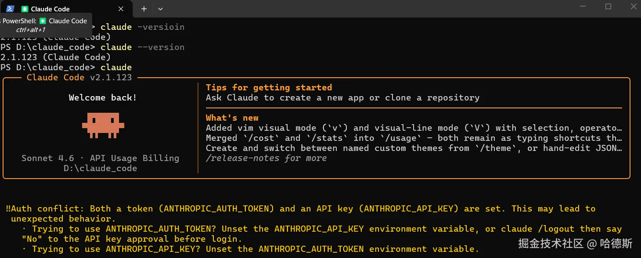The image size is (641, 258).
Task: Click 'Trying to use ANTHROPIC_API_KEY?' hint line
Action: tap(250, 249)
